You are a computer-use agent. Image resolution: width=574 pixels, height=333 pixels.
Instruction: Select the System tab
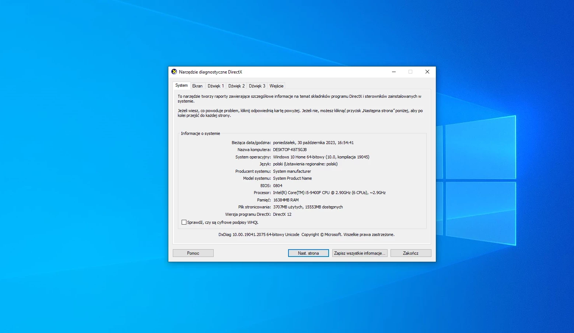coord(181,85)
